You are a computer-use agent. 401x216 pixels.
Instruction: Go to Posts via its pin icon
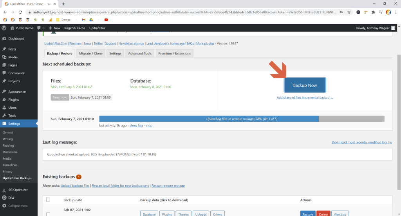point(4,49)
